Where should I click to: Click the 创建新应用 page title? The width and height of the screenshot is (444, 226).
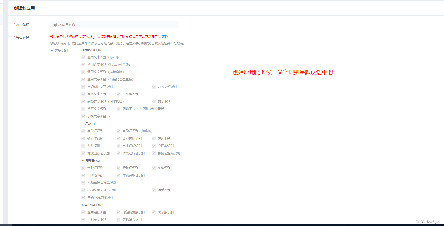tap(24, 8)
